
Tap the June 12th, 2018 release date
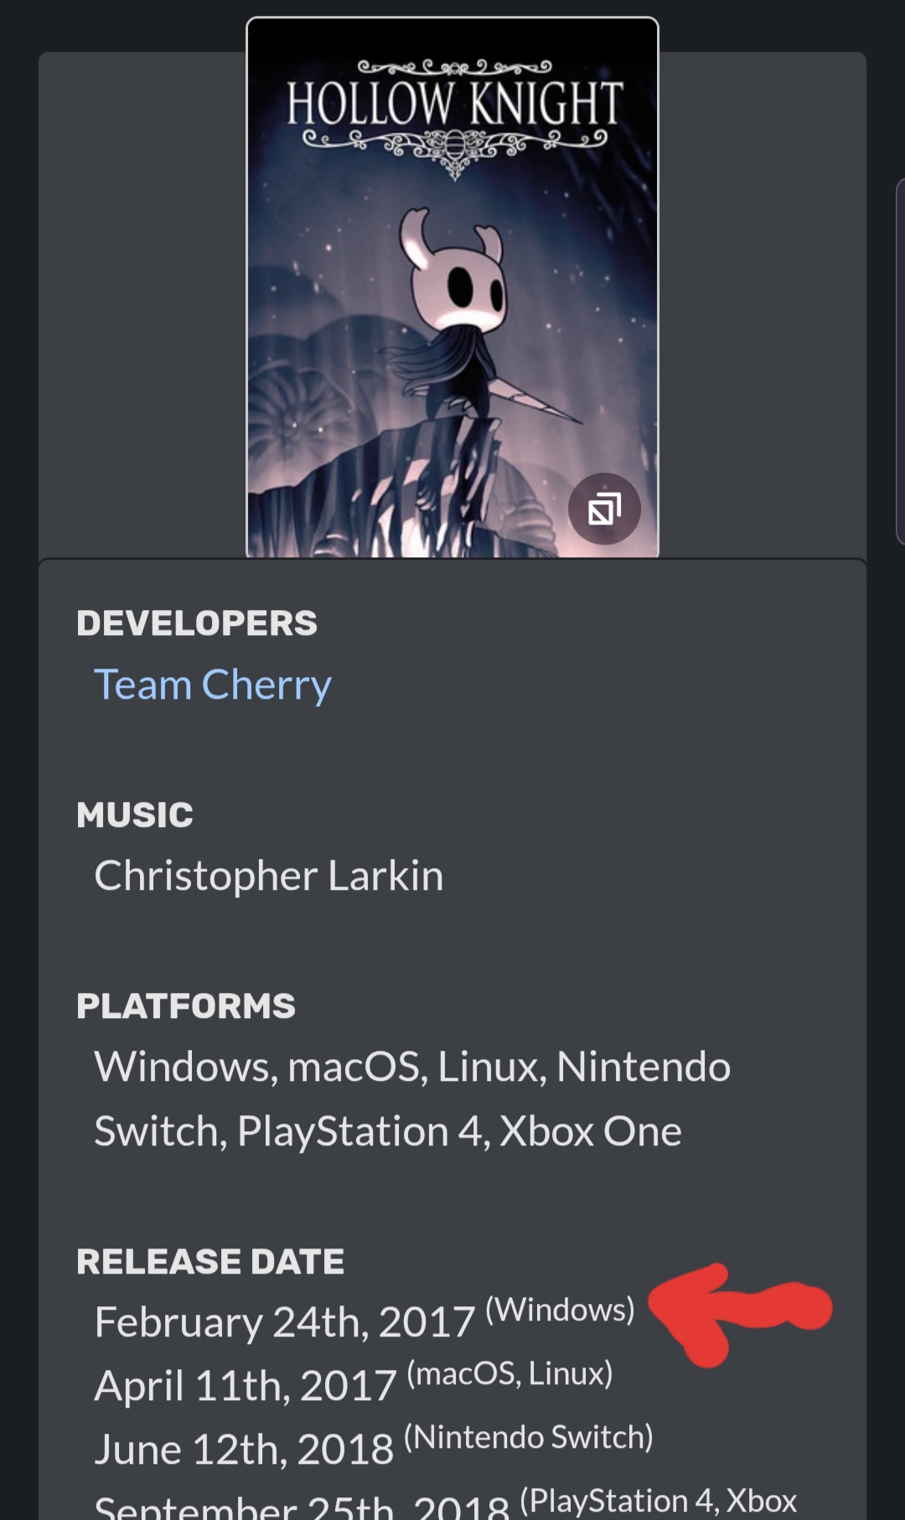coord(244,1450)
